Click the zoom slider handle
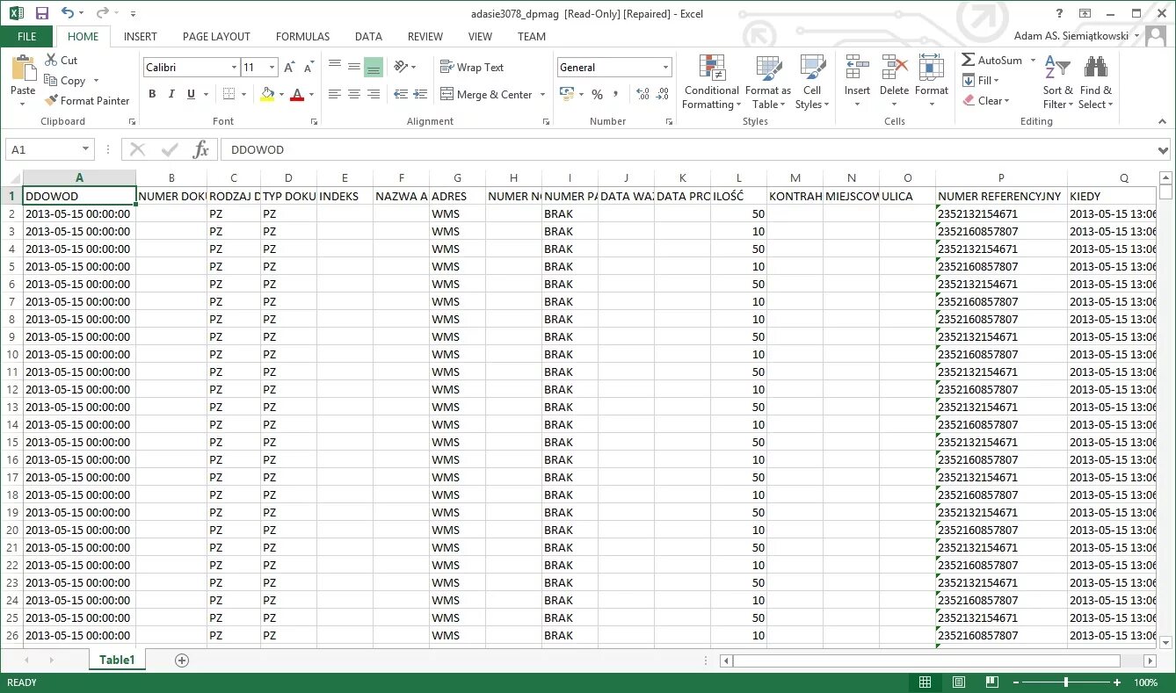 [1066, 682]
